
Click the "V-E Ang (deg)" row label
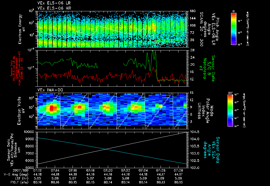[x=16, y=174]
